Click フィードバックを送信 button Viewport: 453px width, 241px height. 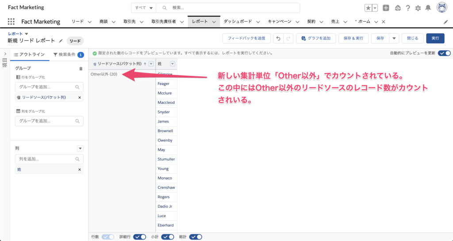pos(246,38)
